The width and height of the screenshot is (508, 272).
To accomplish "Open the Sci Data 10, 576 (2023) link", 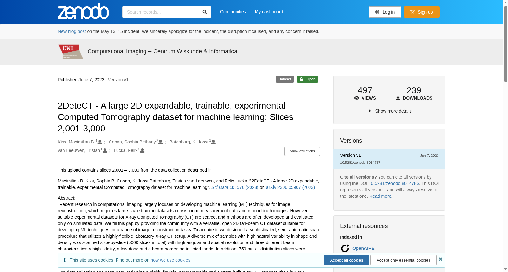I will (x=235, y=187).
